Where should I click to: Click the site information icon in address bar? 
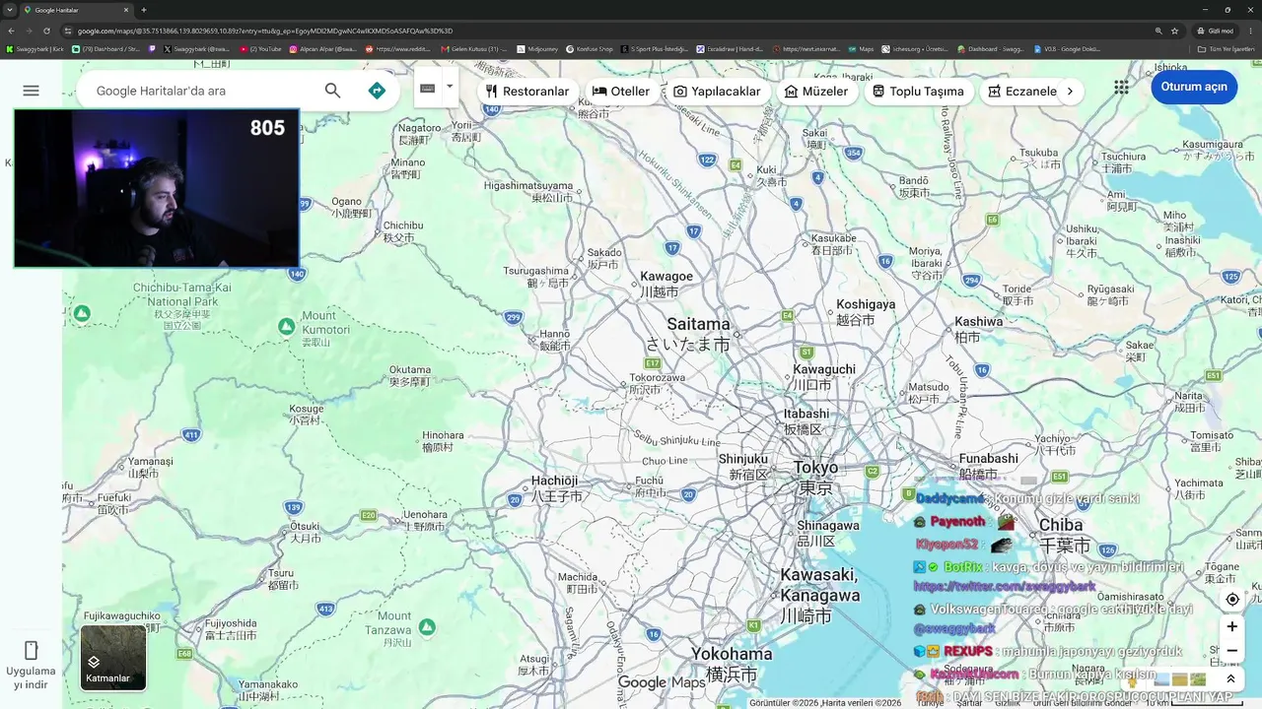point(68,31)
